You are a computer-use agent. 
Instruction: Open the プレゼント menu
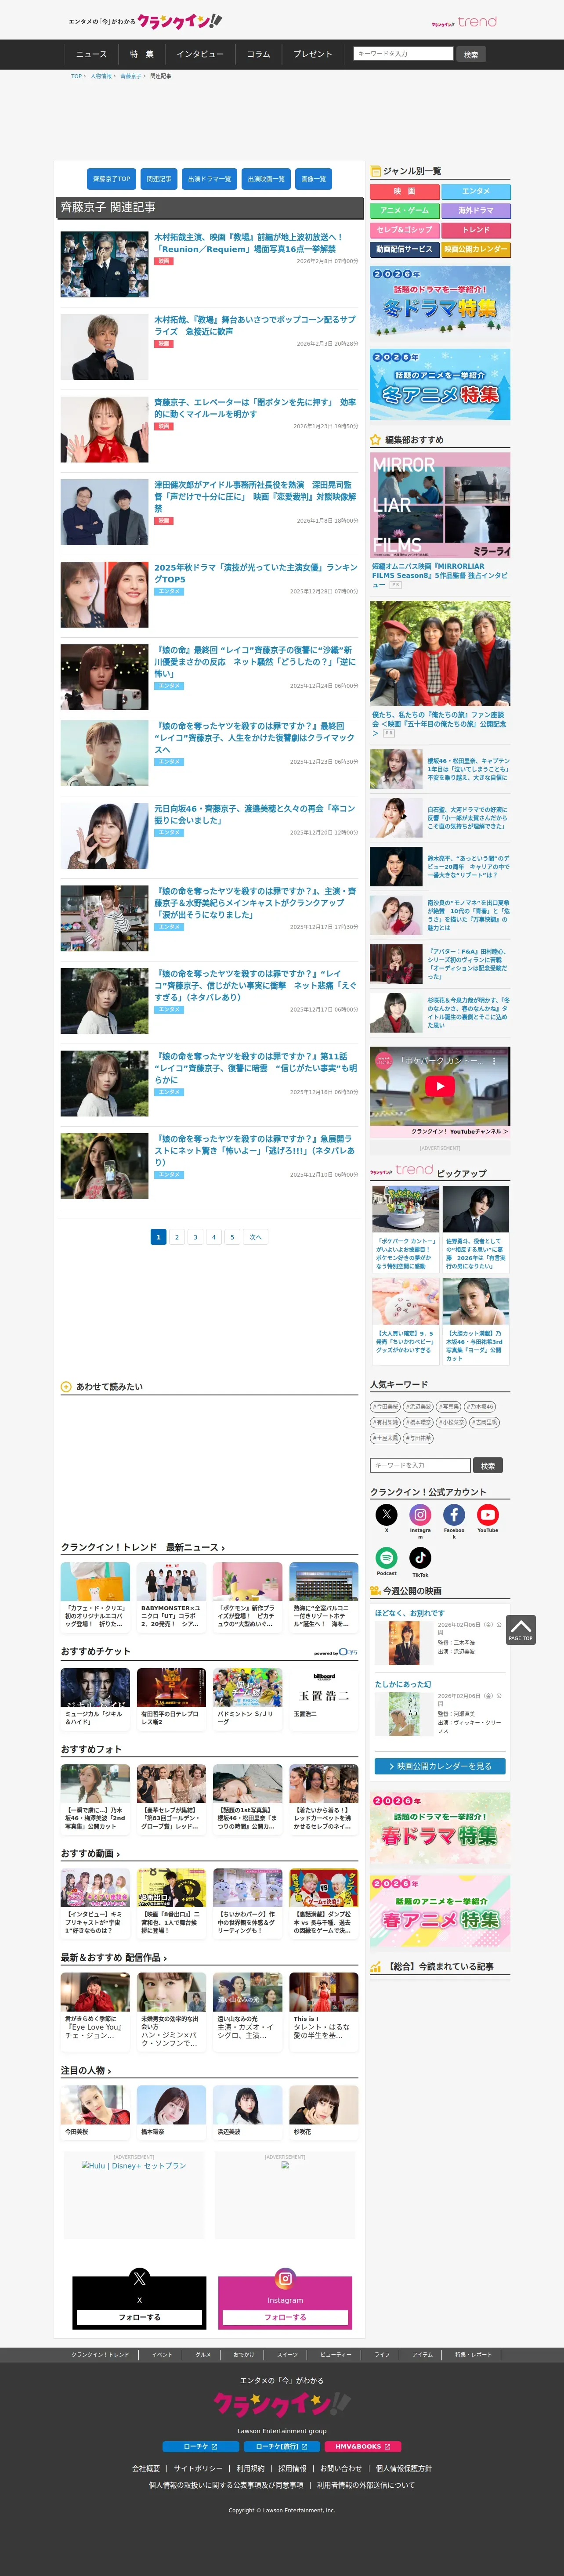pos(313,54)
